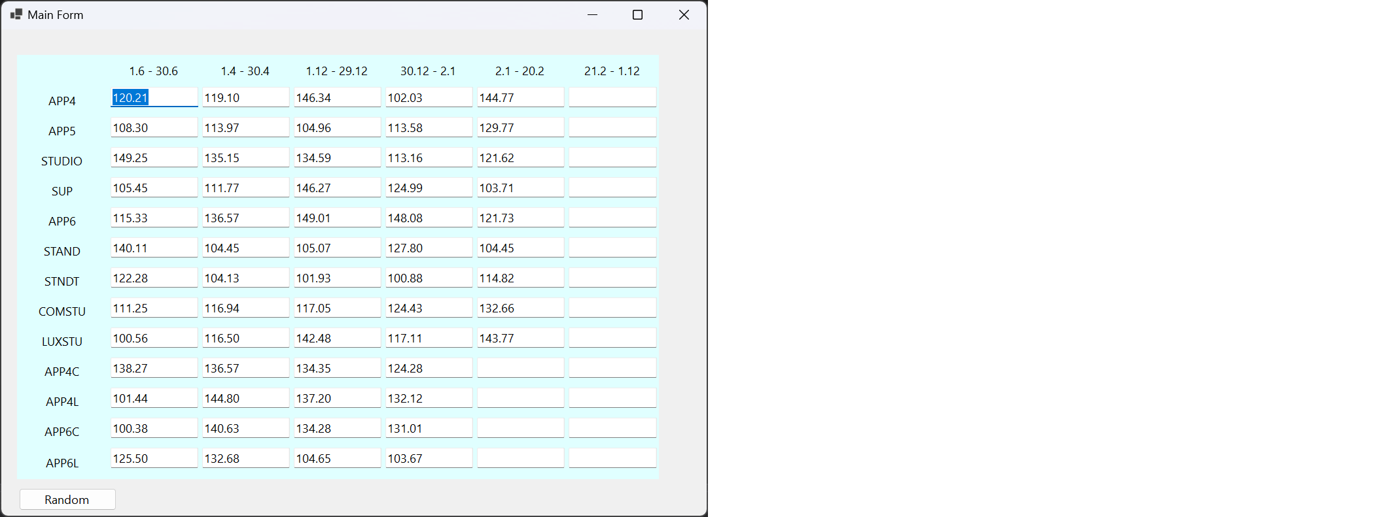Select the APP5 field with 104.96
Image resolution: width=1395 pixels, height=517 pixels.
click(338, 127)
